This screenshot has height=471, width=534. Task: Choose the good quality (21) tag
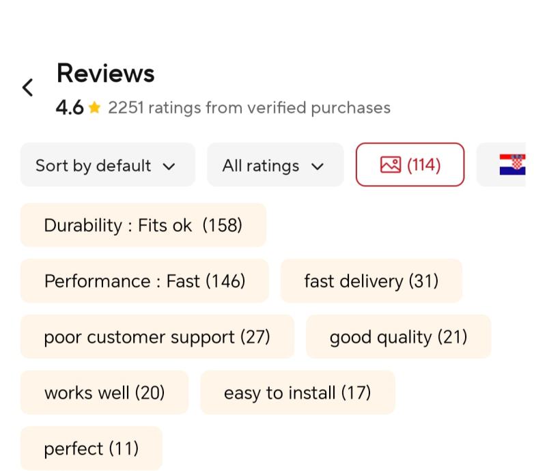pos(398,337)
